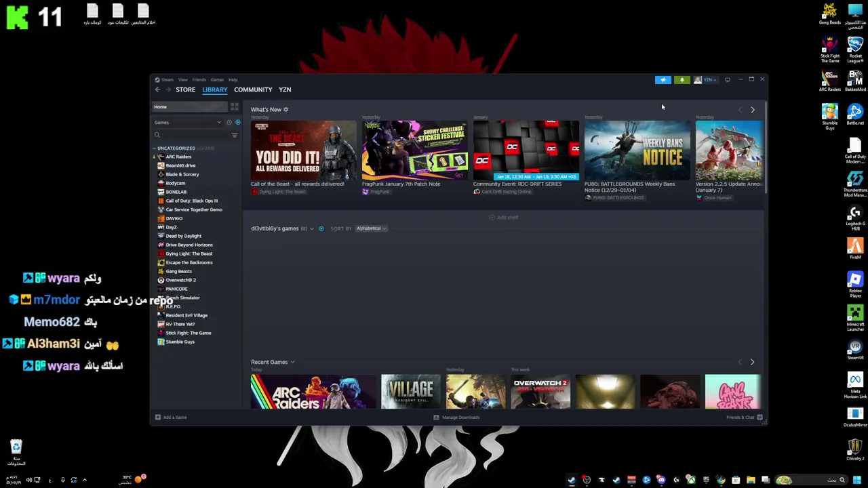This screenshot has width=868, height=488.
Task: Open advanced filter options icon in sidebar
Action: (235, 135)
